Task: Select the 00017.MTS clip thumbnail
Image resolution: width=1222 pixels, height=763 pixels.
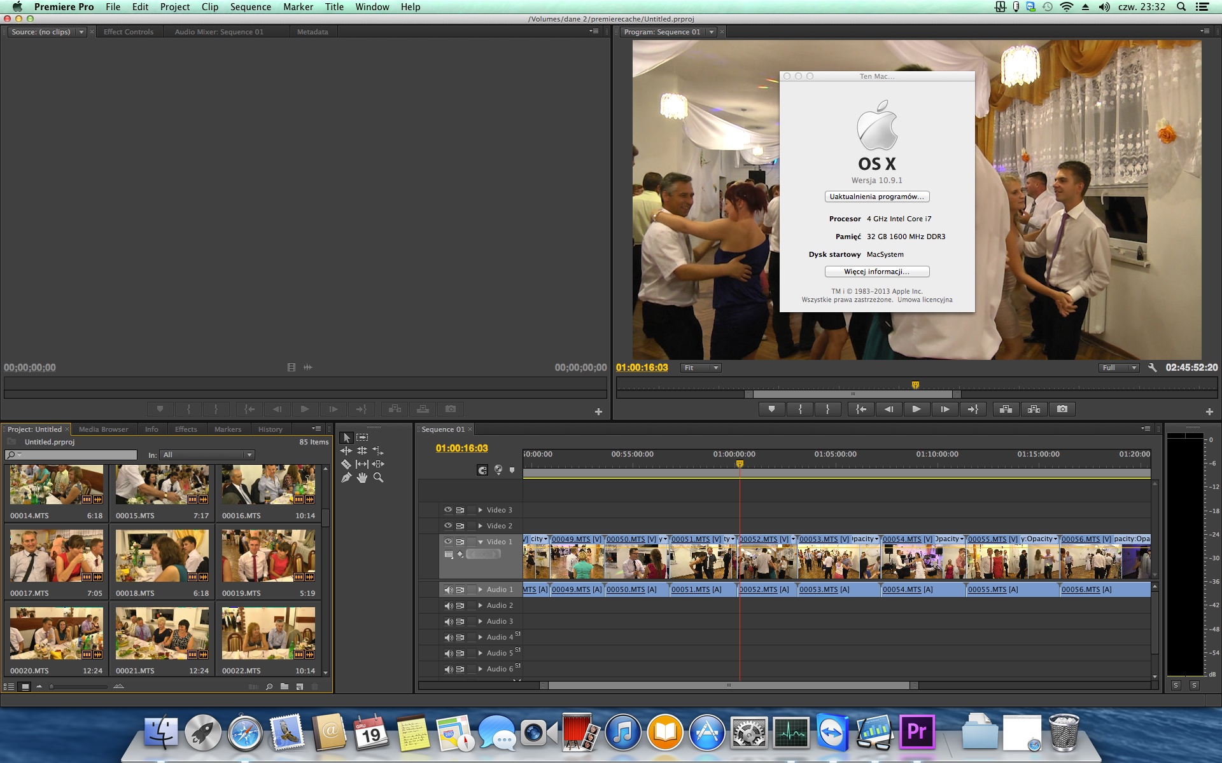Action: coord(57,556)
